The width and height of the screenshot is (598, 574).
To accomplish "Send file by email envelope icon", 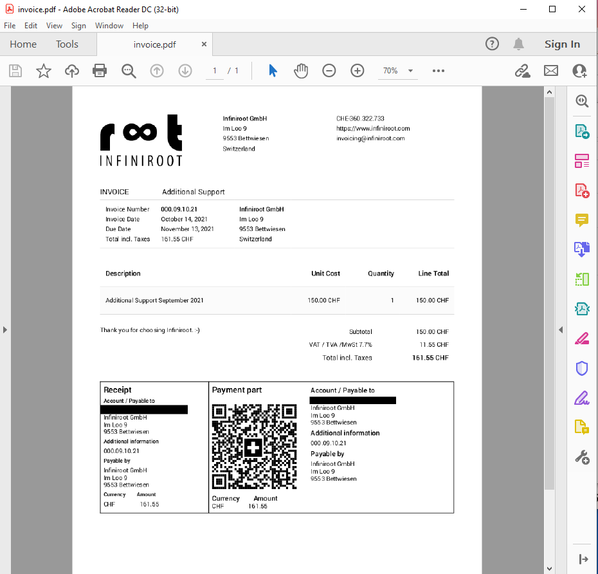I will pos(551,71).
